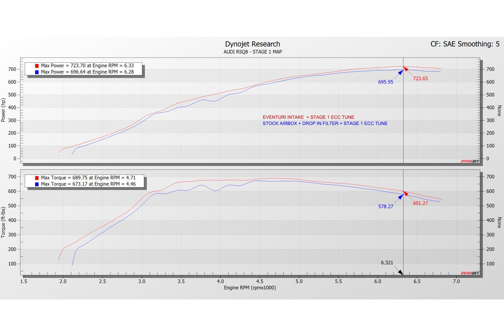504x336 pixels.
Task: Click the Dynojet Research chart title
Action: click(x=252, y=44)
